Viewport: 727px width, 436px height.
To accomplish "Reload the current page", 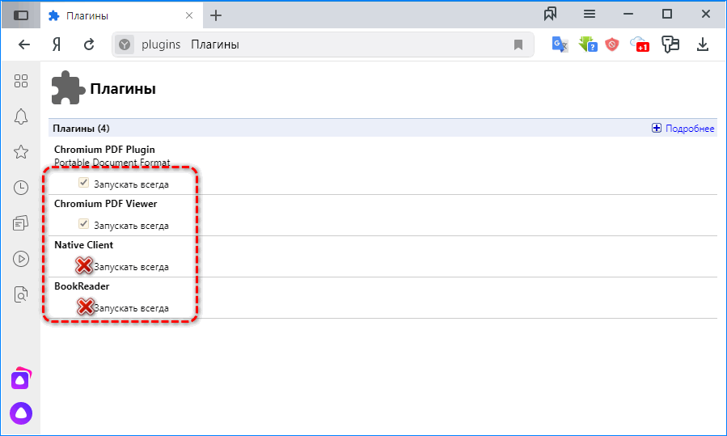I will (89, 44).
